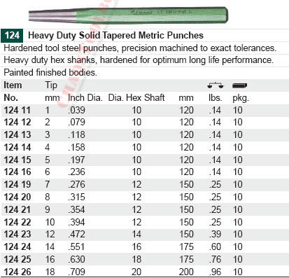
Task: Select item number 124 26
Action: tap(17, 272)
